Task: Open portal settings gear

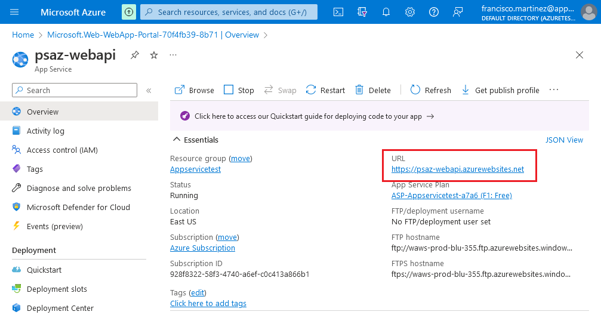Action: (x=410, y=12)
